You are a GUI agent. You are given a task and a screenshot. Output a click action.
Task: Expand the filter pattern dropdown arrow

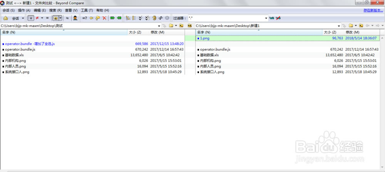(x=266, y=18)
